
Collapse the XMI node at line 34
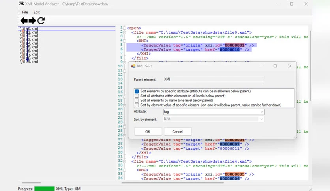pos(125,170)
